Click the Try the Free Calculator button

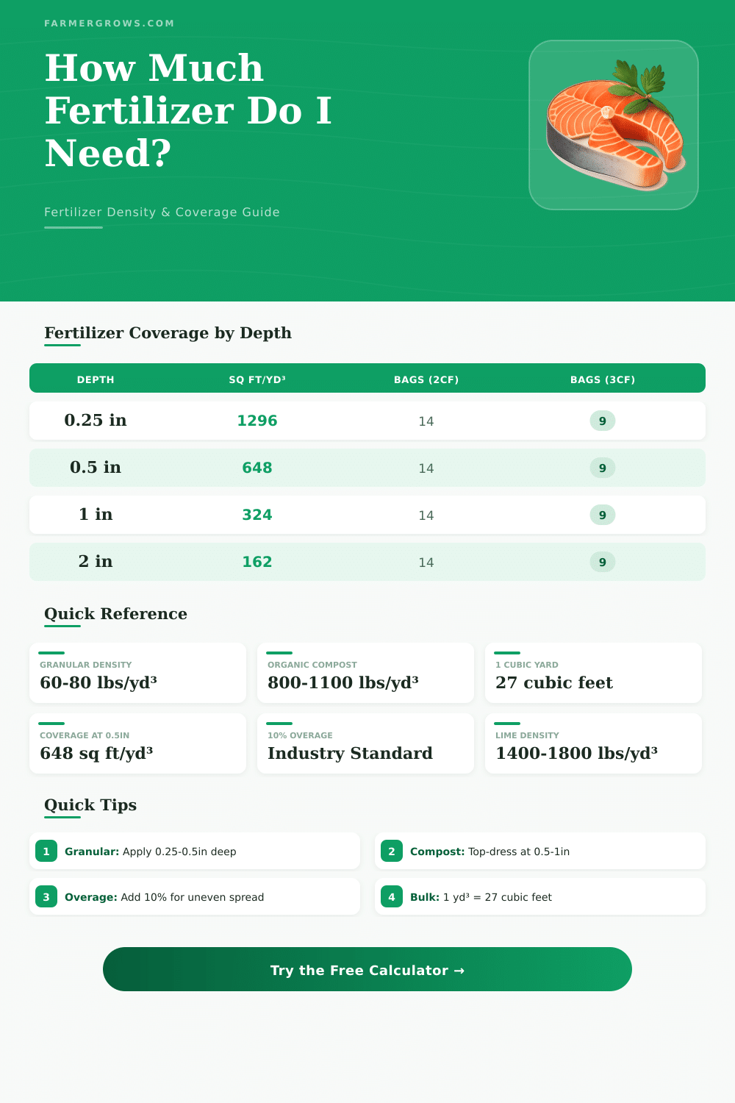coord(367,970)
